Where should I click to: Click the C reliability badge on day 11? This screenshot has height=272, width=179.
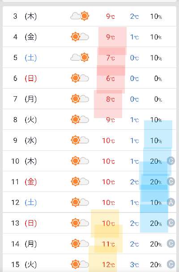(170, 182)
